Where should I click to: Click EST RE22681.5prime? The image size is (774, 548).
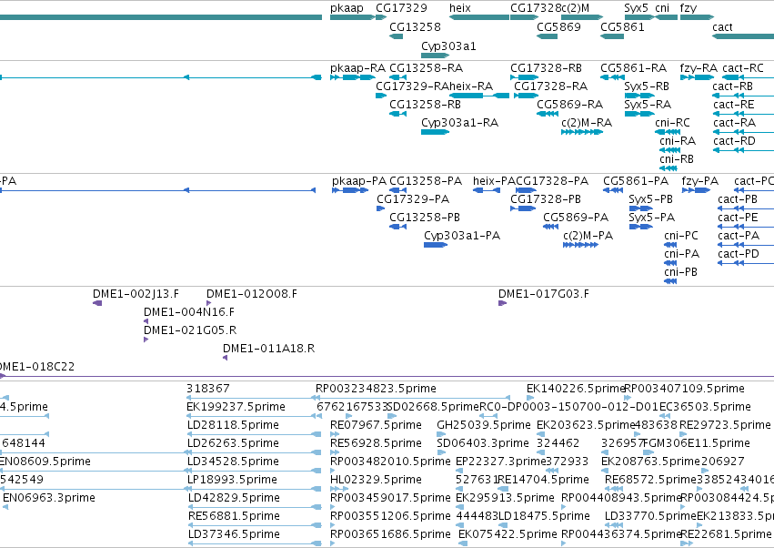point(687,543)
